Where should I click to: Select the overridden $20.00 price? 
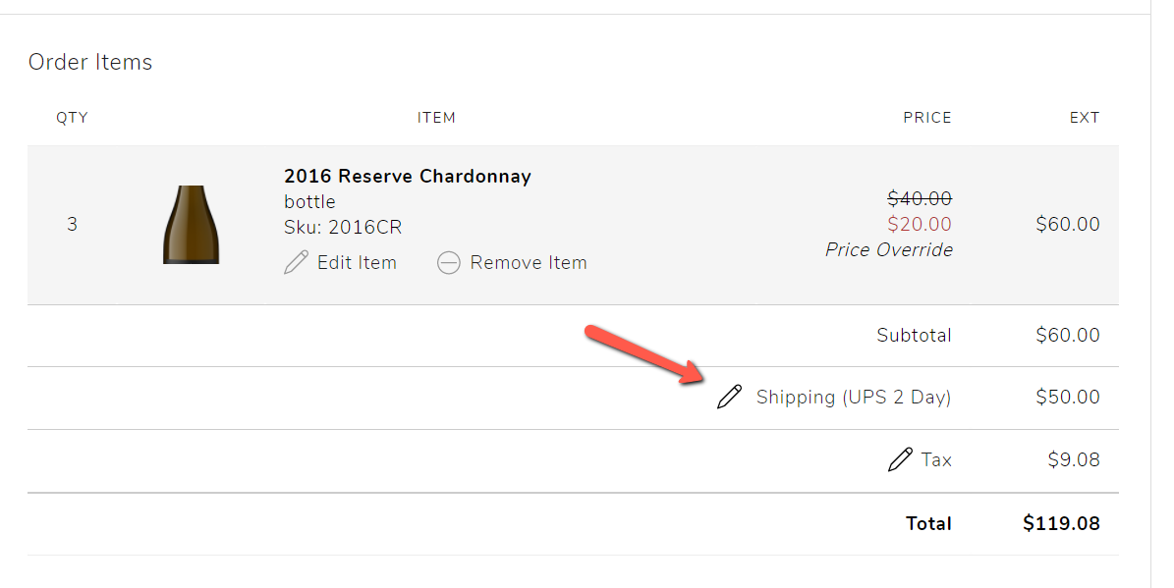point(919,224)
